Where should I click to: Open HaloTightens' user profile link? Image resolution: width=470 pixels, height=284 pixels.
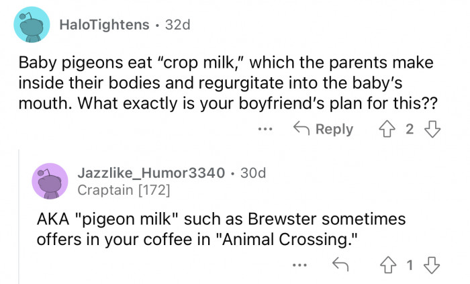[x=104, y=25]
